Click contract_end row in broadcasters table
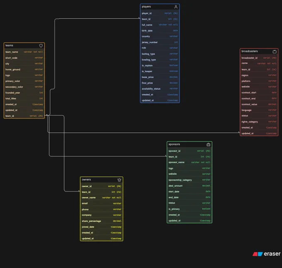 259,98
